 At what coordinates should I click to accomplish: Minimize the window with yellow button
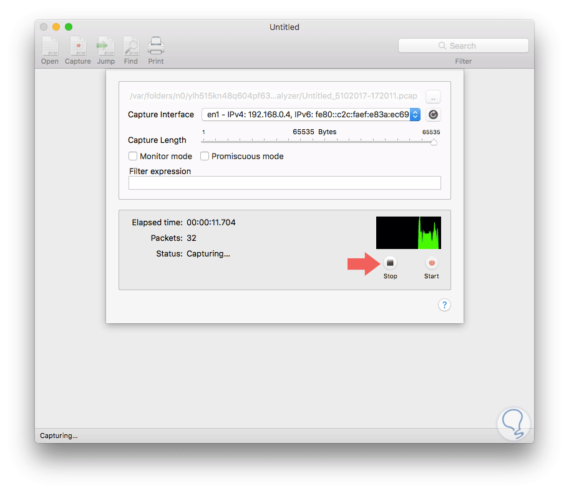tap(56, 27)
